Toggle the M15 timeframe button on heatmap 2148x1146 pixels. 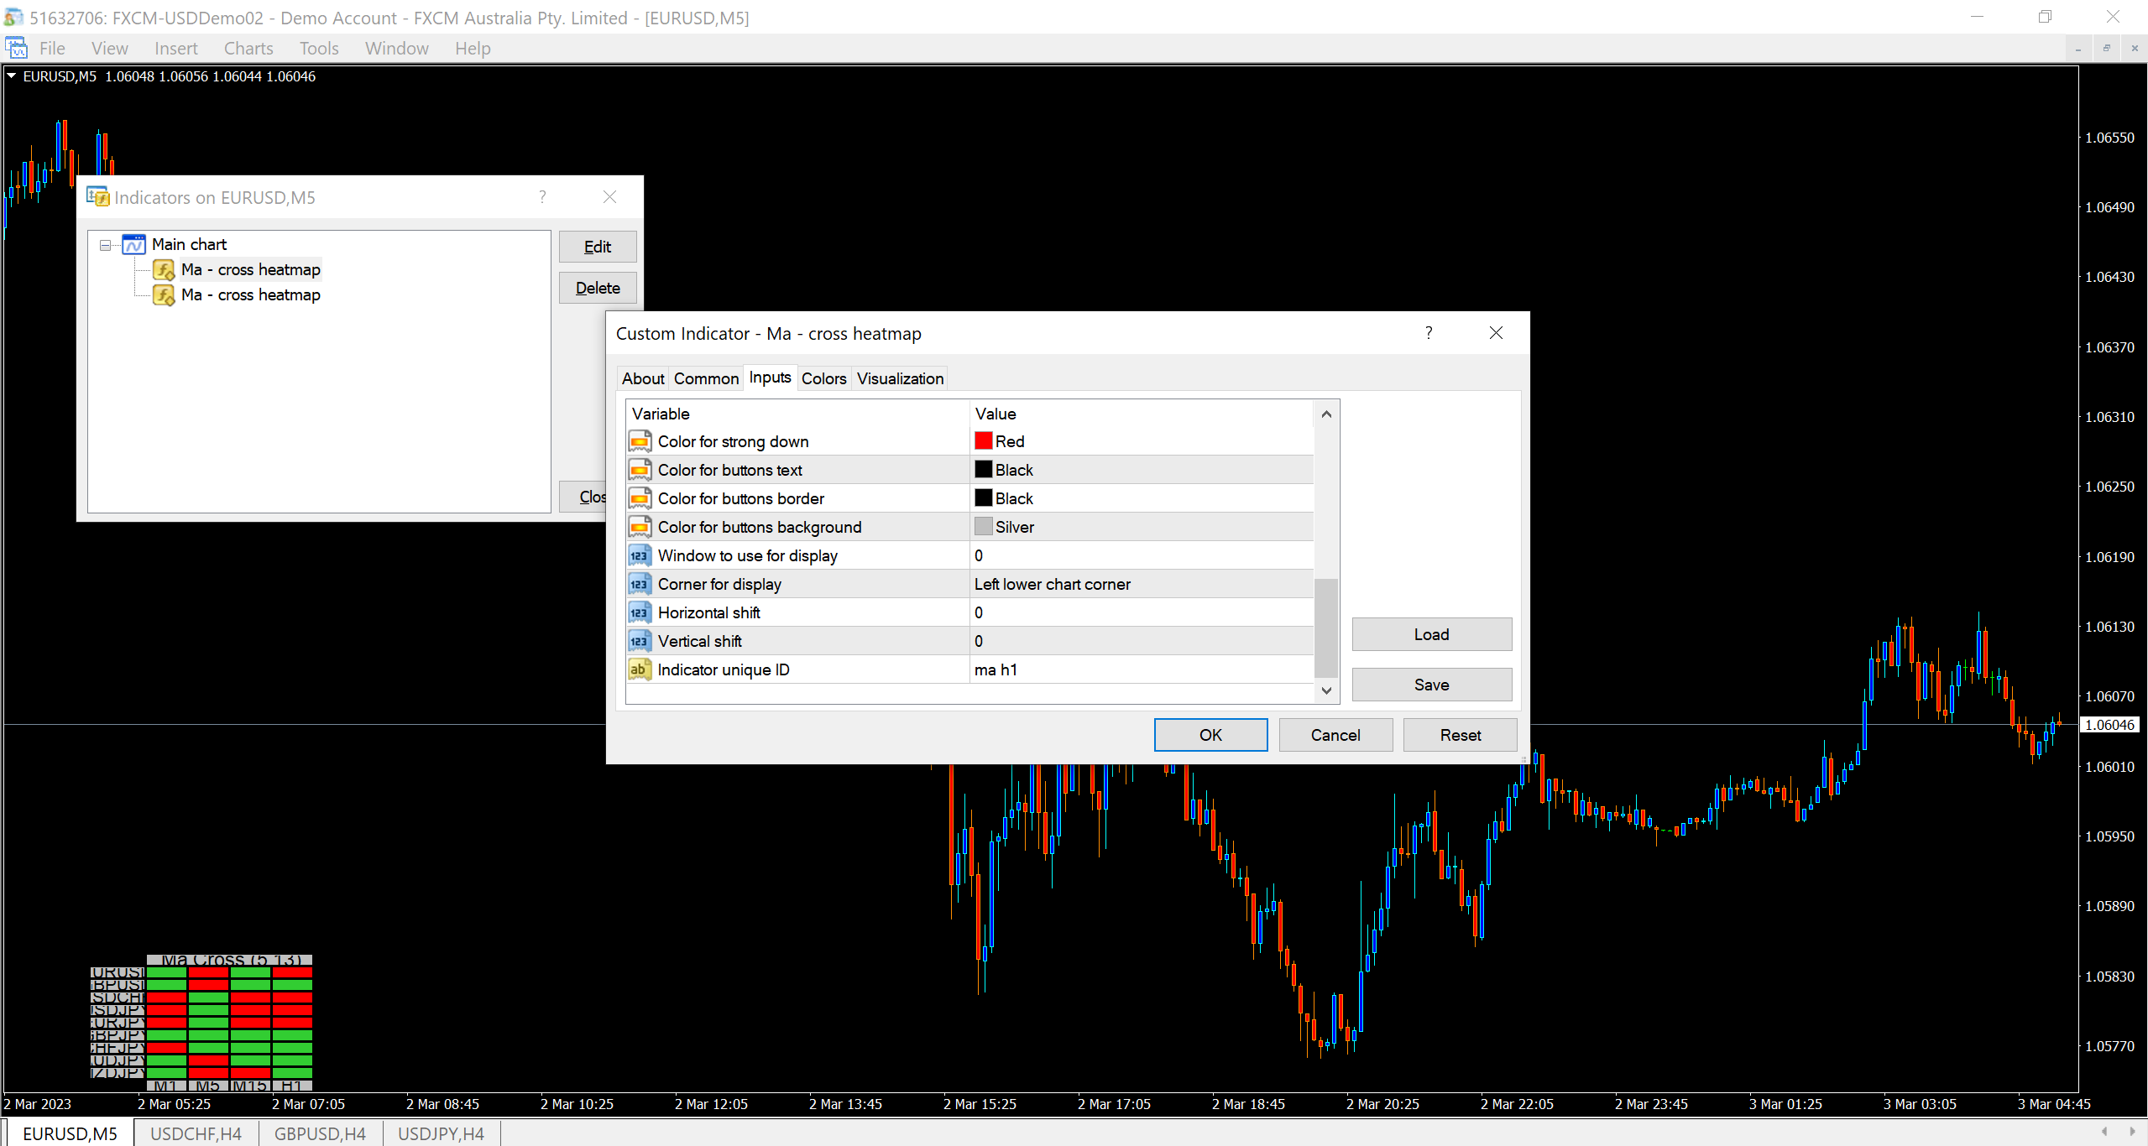[x=250, y=1086]
